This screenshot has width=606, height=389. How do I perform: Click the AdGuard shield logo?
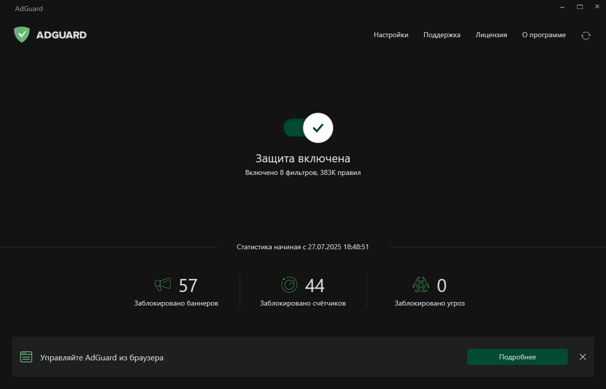click(22, 35)
